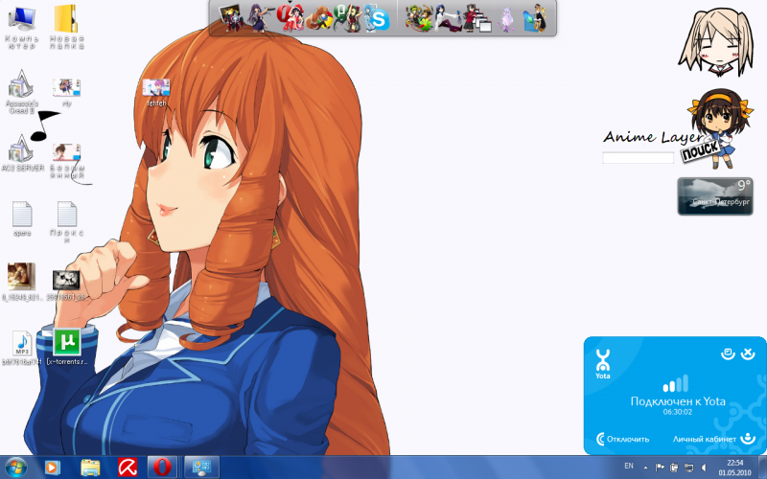The height and width of the screenshot is (479, 767).
Task: Click the Show desktop button
Action: tap(762, 468)
